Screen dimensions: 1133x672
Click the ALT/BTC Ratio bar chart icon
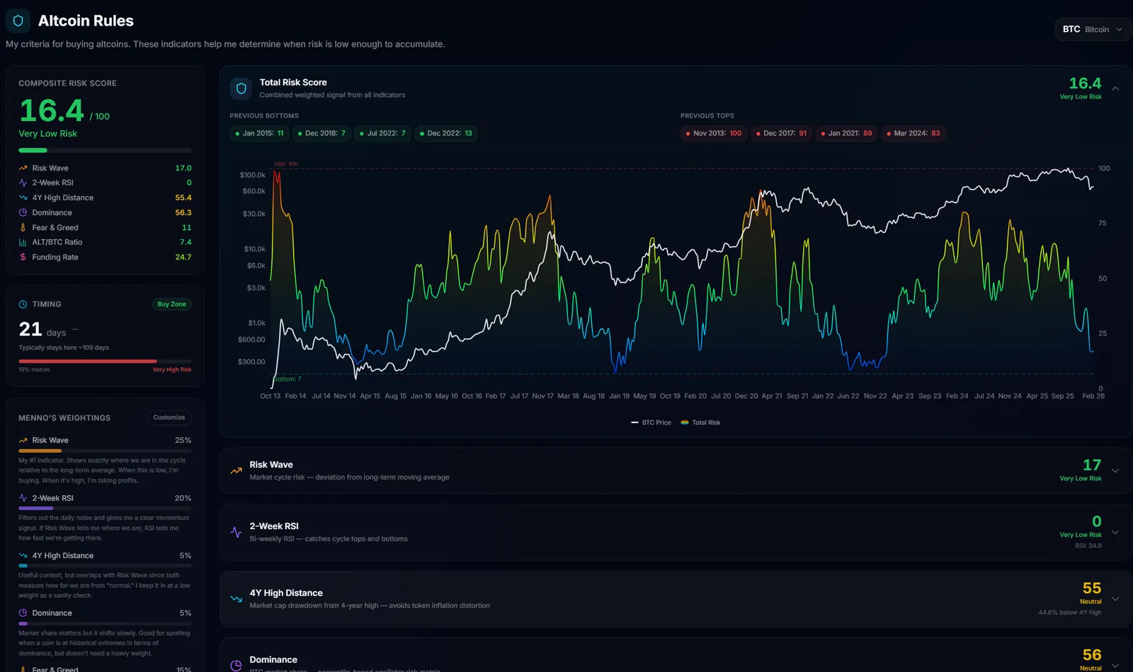click(x=23, y=242)
